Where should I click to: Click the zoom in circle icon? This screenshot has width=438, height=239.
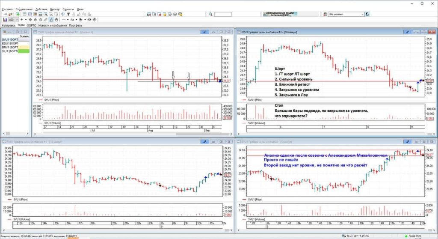point(36,20)
